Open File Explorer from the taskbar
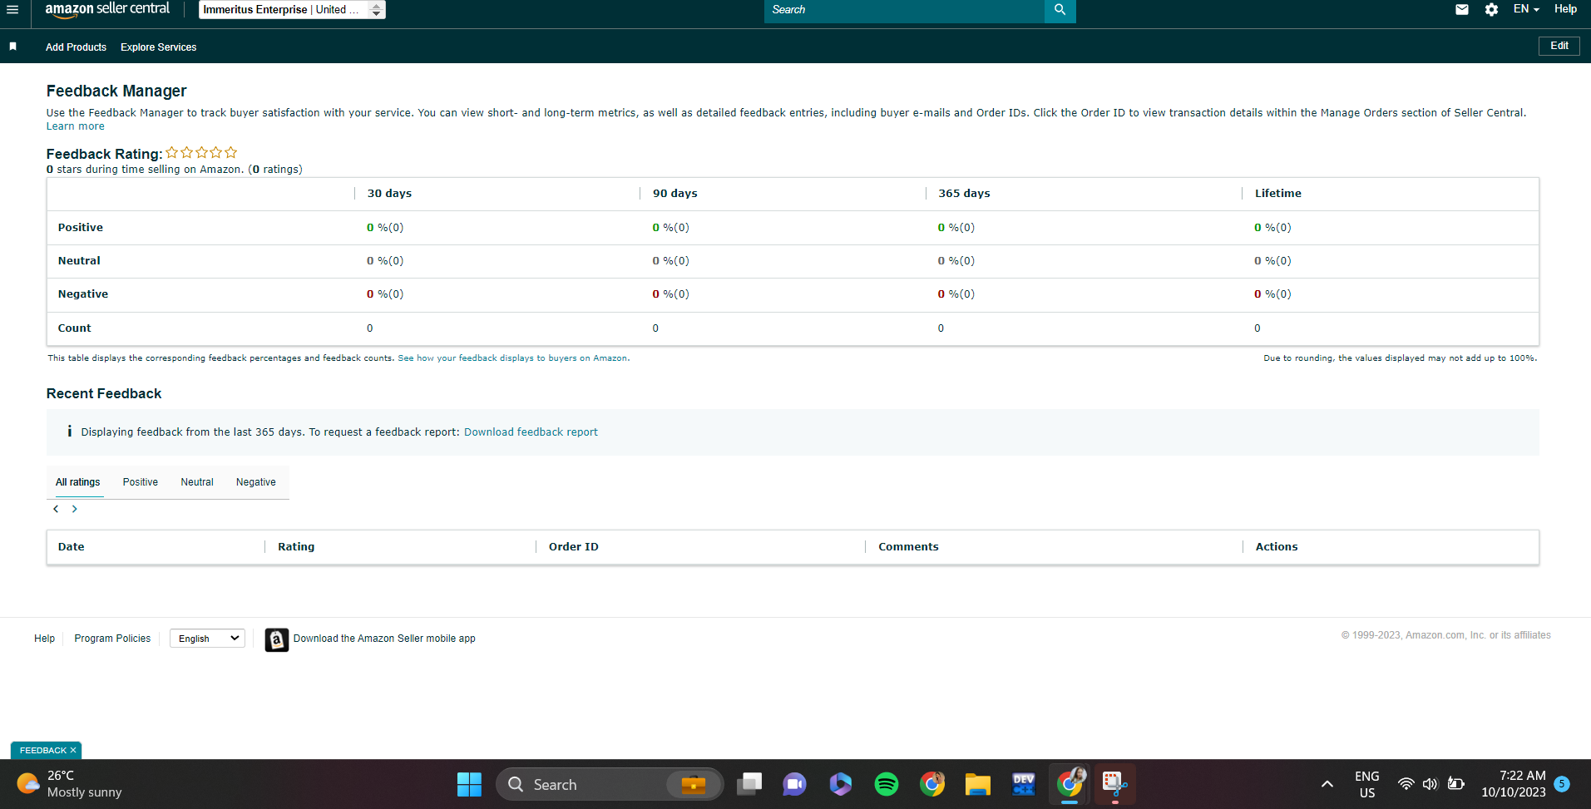The image size is (1591, 809). (x=978, y=784)
